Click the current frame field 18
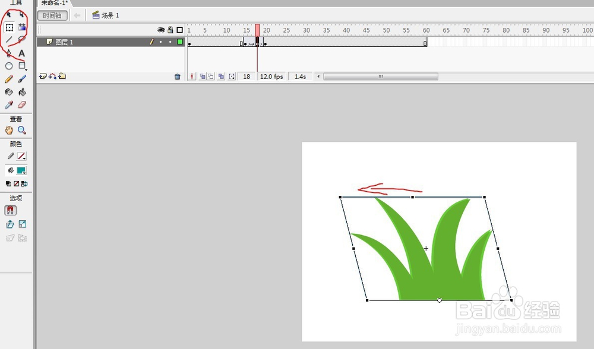 (x=247, y=77)
